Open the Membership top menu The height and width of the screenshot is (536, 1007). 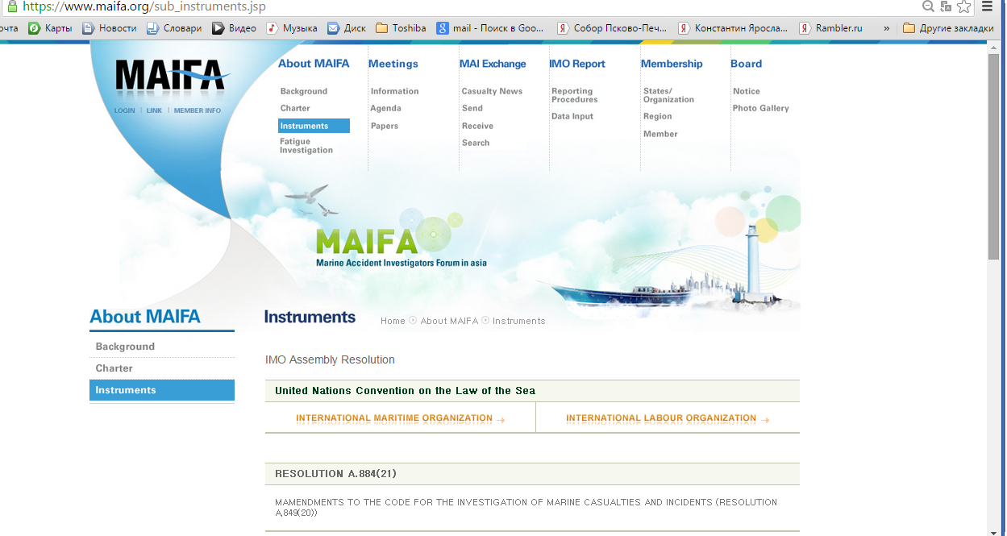pos(672,64)
